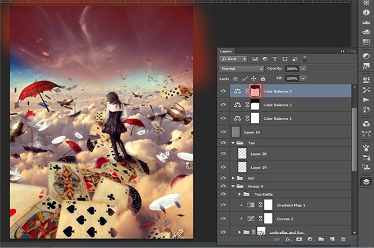Click the Layer 14 thumbnail
374x248 pixels.
pyautogui.click(x=236, y=132)
